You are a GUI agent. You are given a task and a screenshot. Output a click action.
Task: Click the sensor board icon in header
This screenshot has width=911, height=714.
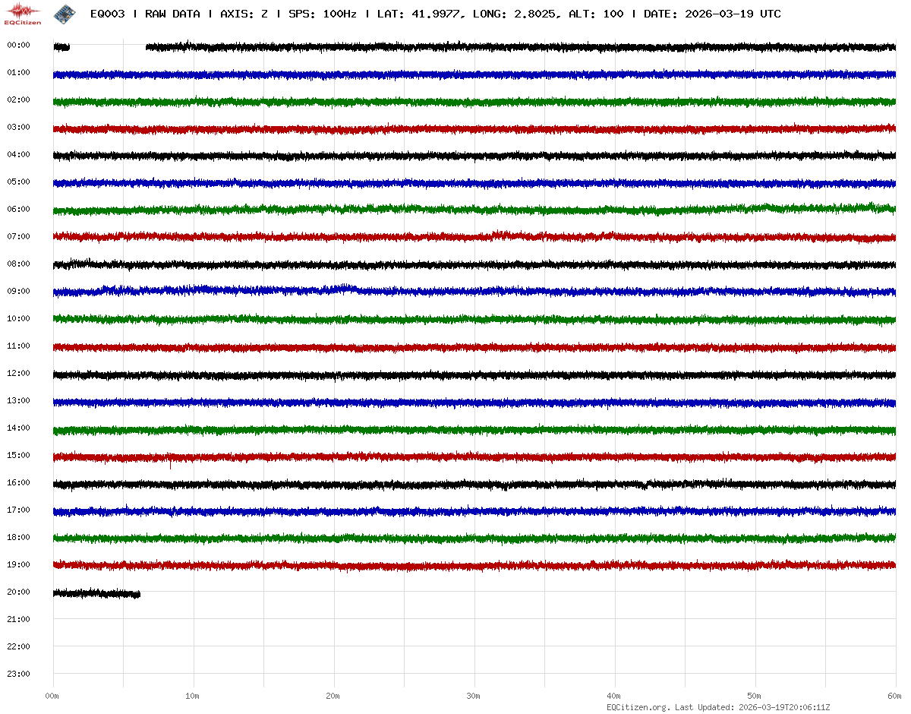tap(65, 14)
